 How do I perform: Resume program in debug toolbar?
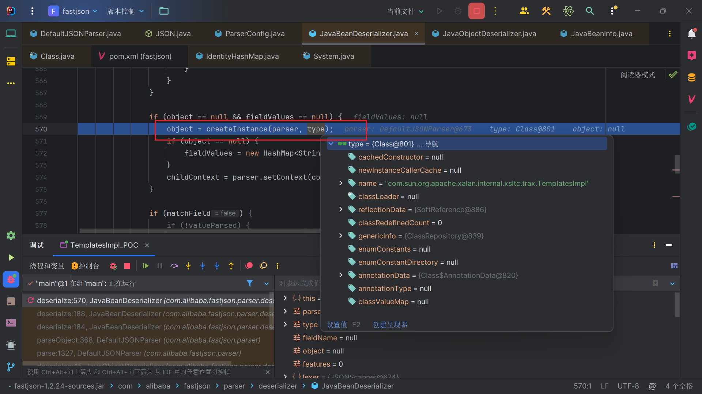(146, 266)
